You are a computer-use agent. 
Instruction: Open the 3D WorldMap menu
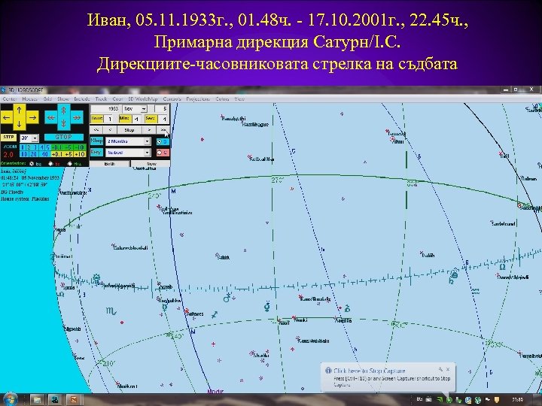tap(143, 99)
